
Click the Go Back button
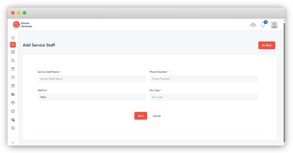pos(267,45)
